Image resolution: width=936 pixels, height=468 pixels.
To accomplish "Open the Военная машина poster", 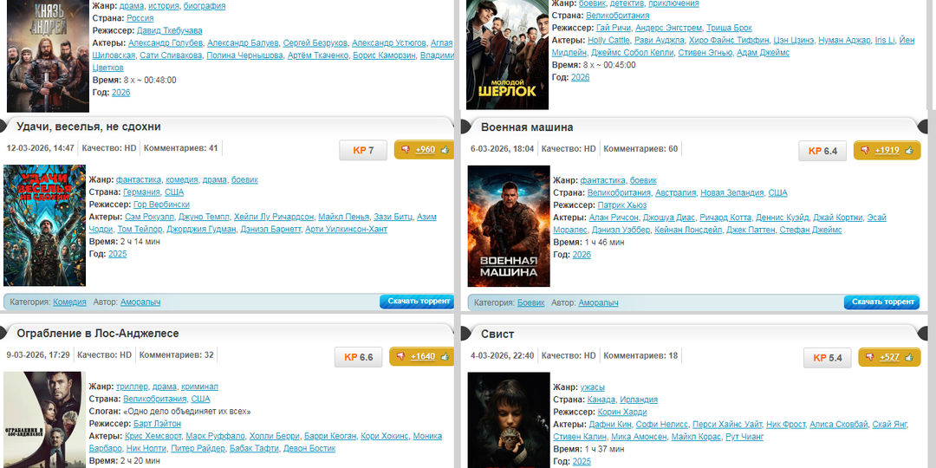I will (x=509, y=226).
